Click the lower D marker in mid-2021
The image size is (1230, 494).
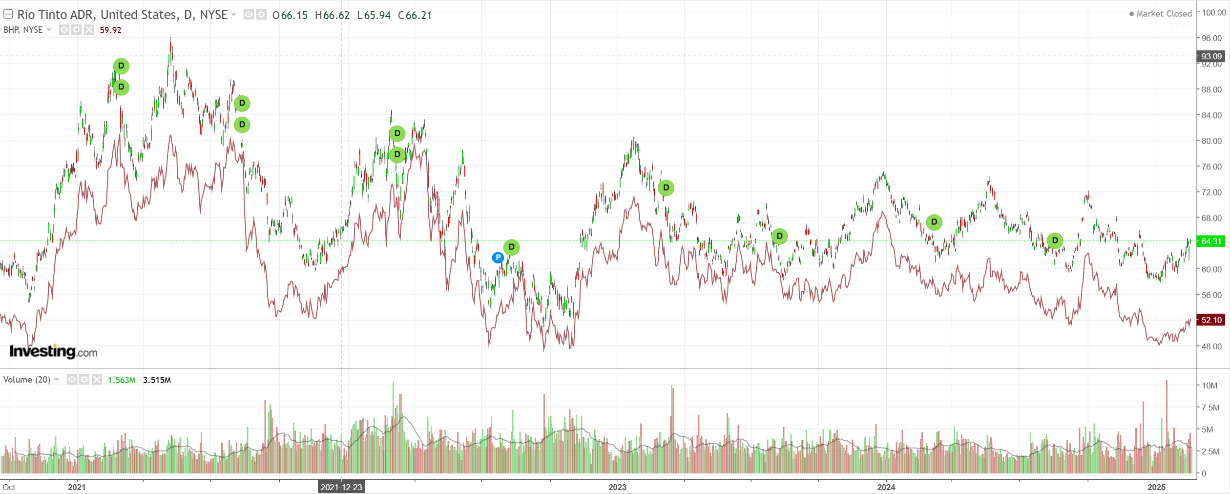point(242,125)
